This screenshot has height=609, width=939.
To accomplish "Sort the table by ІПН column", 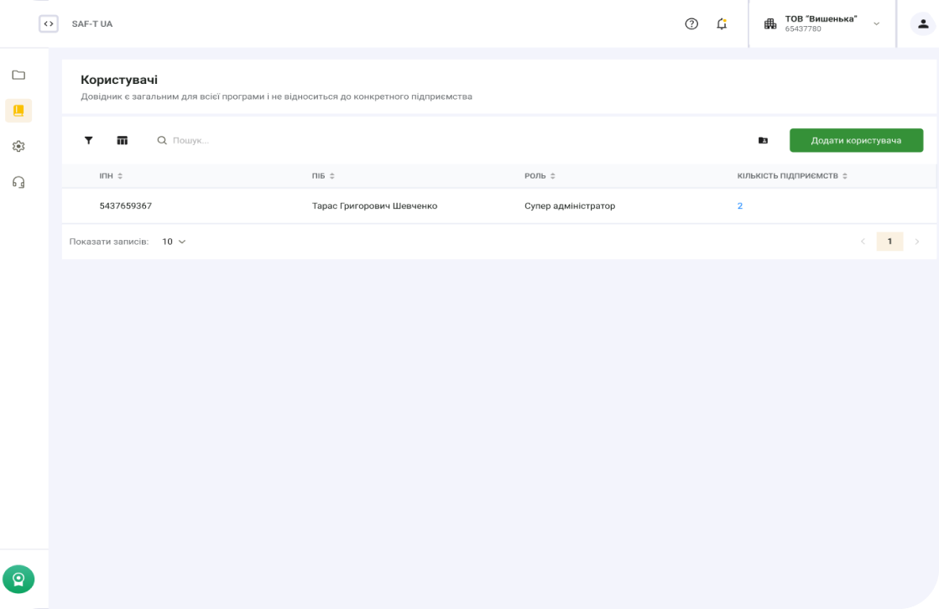I will (x=120, y=176).
